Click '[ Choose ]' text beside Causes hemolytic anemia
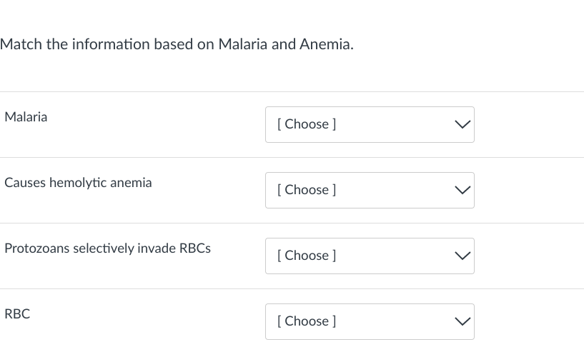The height and width of the screenshot is (362, 584). 307,190
